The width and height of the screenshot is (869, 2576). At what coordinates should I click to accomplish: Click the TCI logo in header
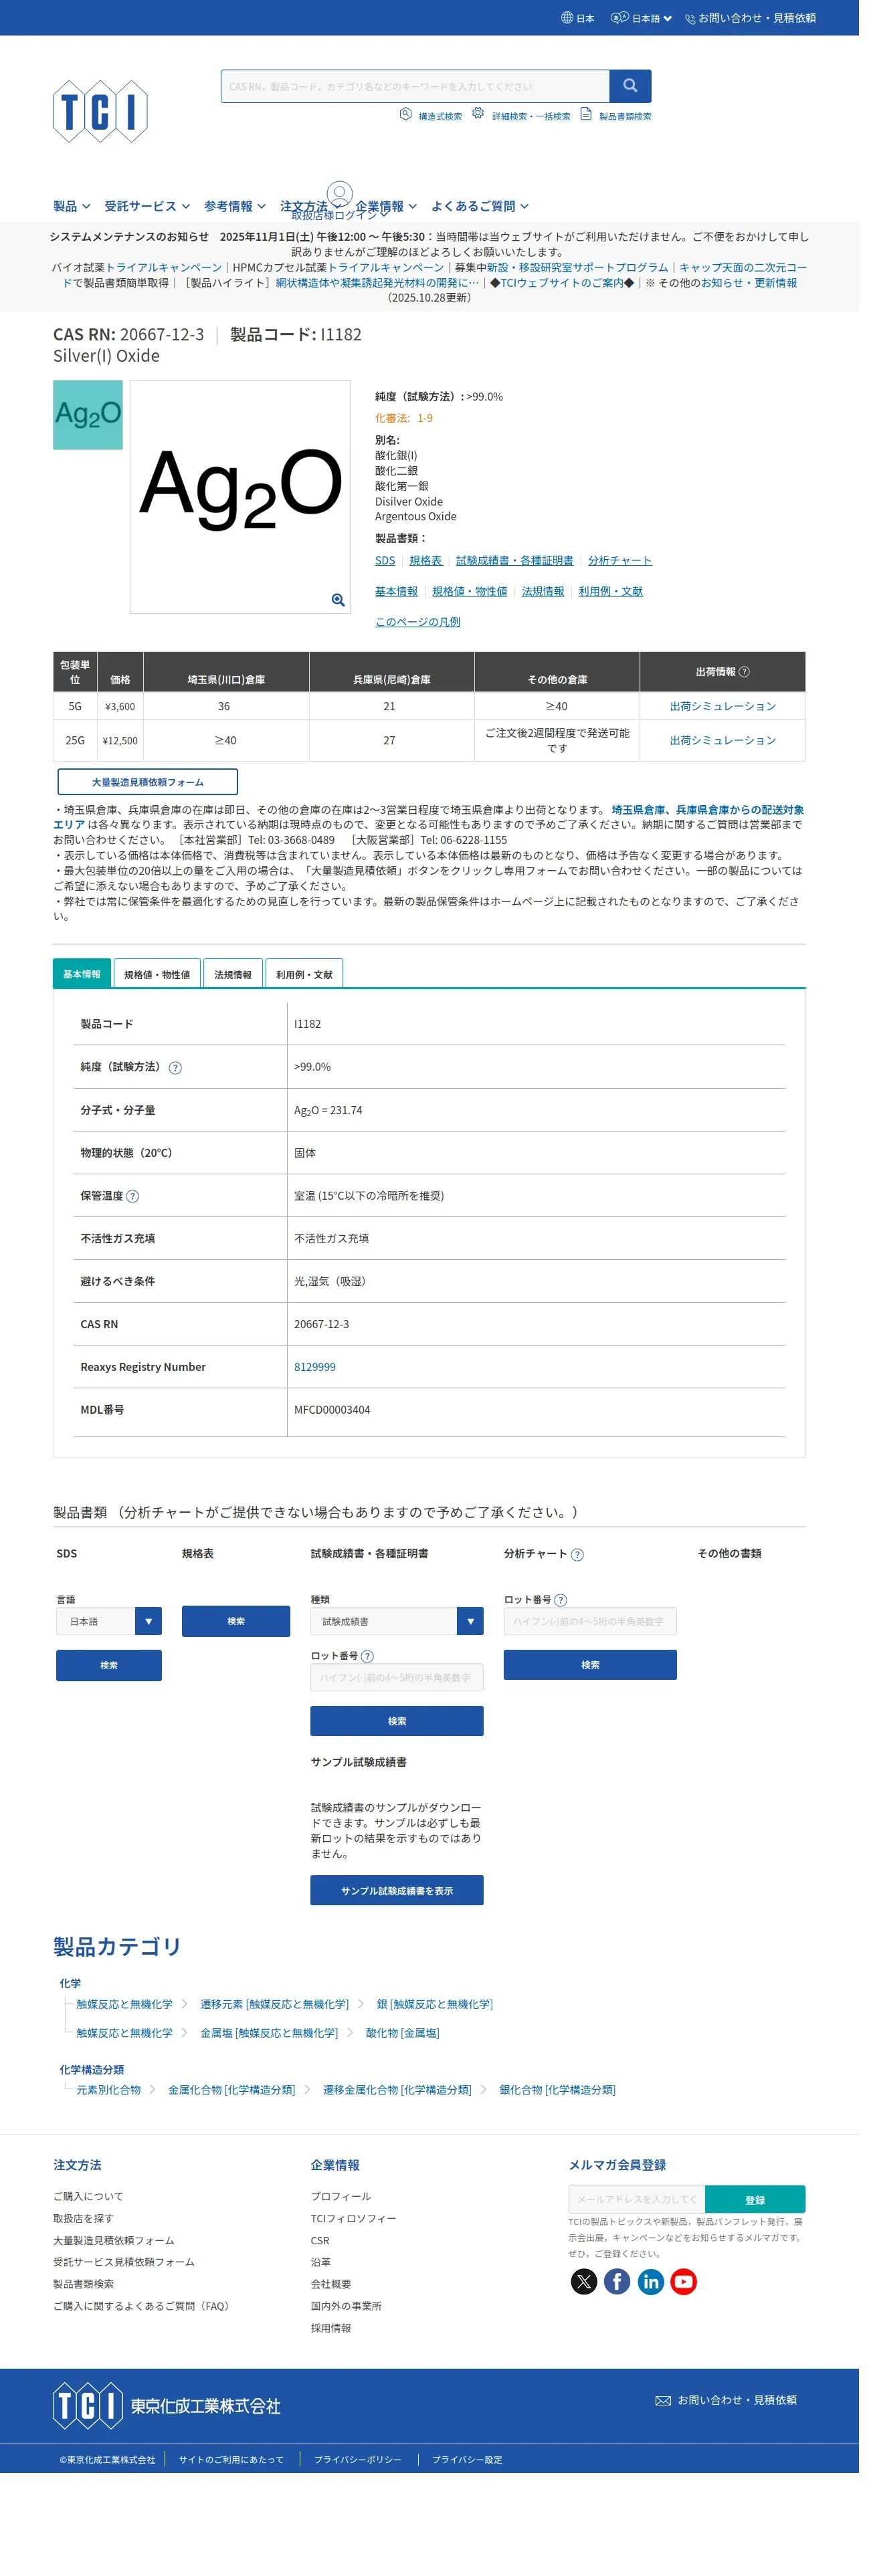pyautogui.click(x=100, y=111)
